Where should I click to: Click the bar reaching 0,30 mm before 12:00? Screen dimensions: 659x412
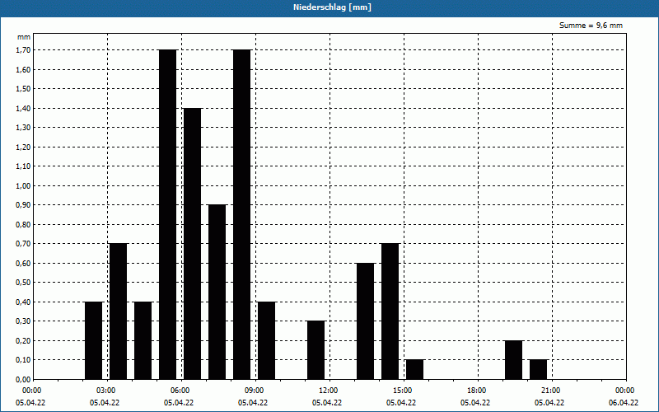pyautogui.click(x=316, y=350)
